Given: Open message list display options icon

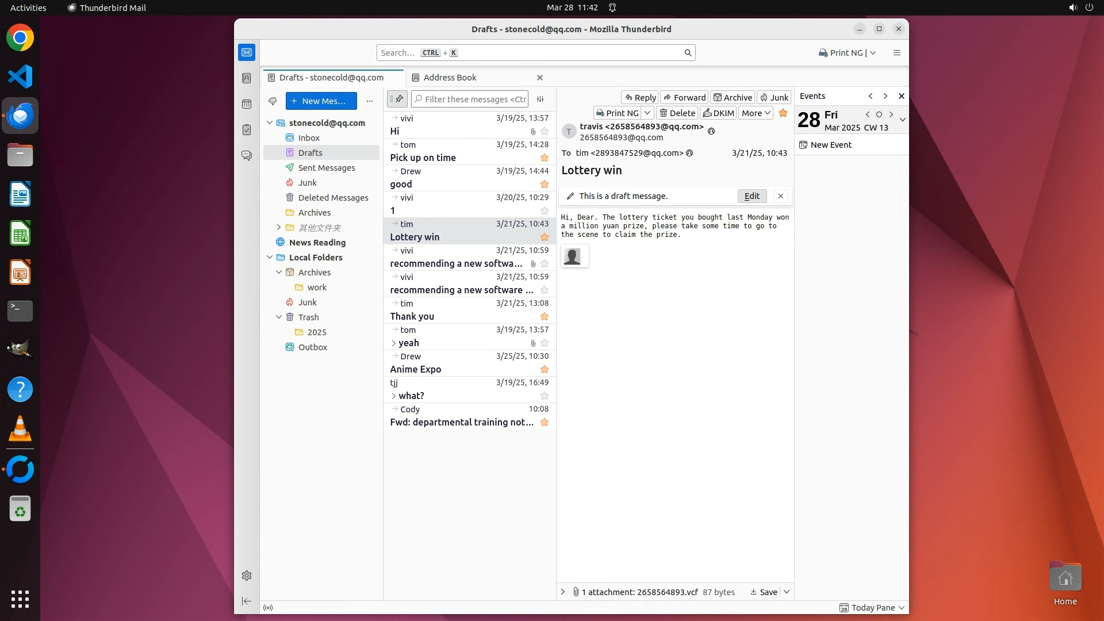Looking at the screenshot, I should (540, 99).
